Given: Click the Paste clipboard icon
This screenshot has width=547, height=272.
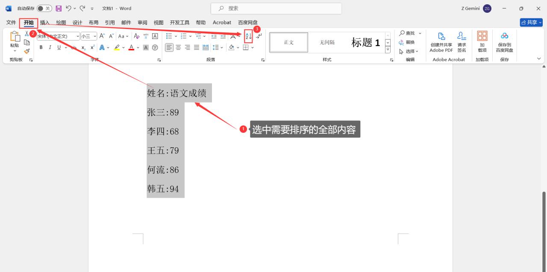Looking at the screenshot, I should click(15, 37).
